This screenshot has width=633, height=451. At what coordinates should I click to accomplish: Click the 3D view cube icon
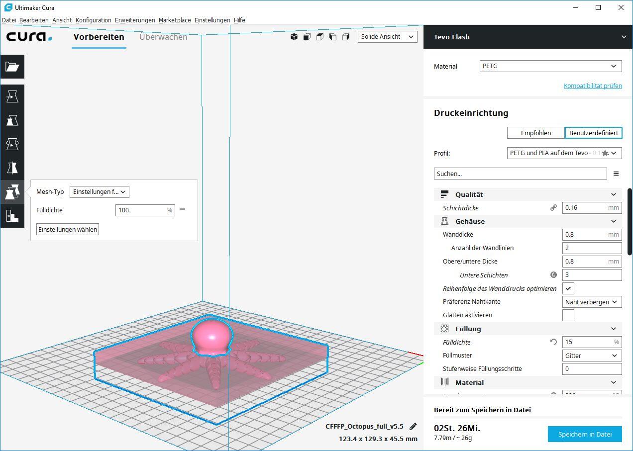coord(294,37)
